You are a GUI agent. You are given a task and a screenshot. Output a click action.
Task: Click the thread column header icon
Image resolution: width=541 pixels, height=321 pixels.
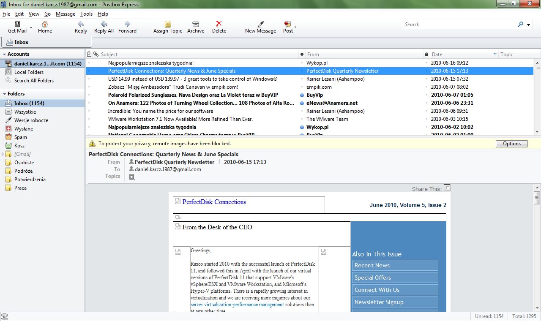click(89, 54)
